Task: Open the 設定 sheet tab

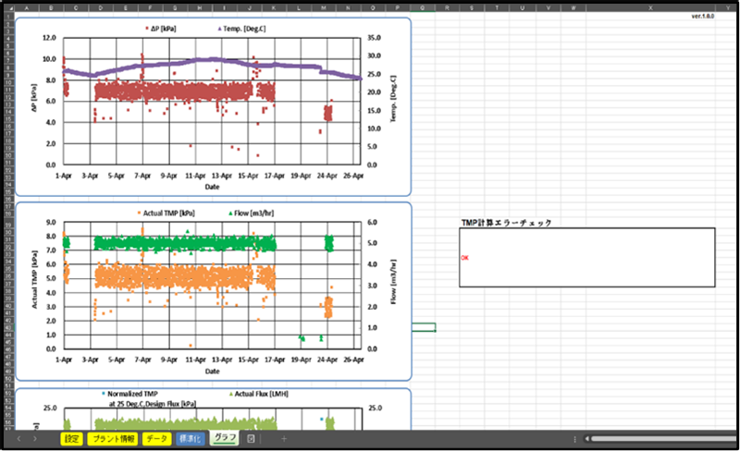Action: [x=72, y=438]
